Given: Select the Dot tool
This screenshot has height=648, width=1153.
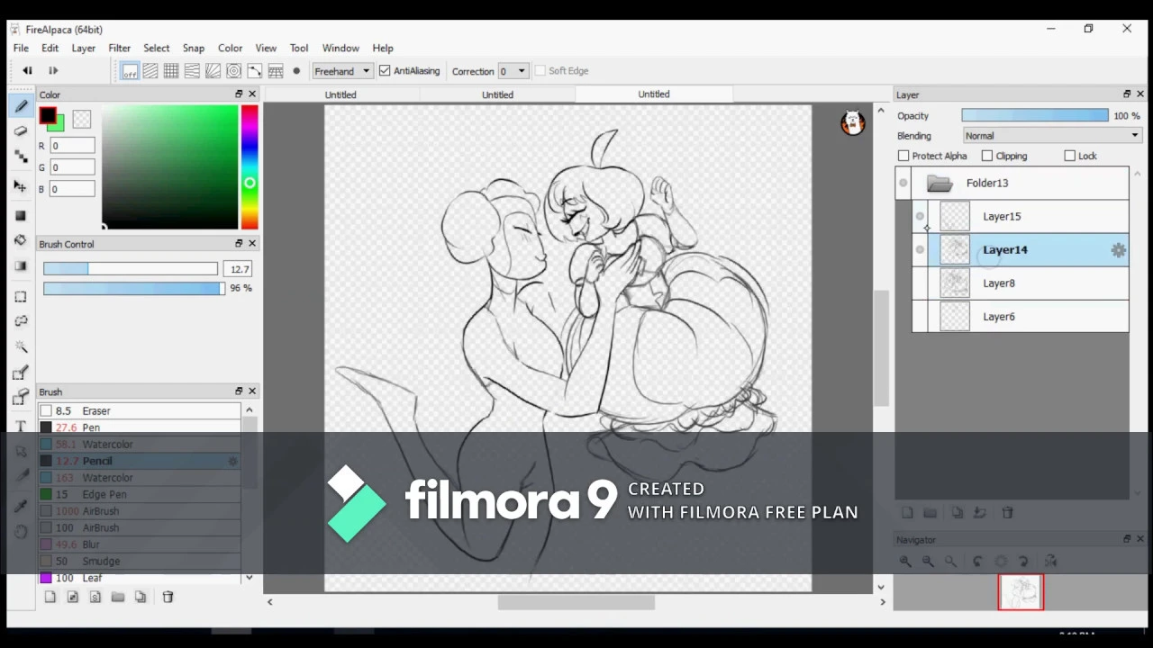Looking at the screenshot, I should 21,157.
